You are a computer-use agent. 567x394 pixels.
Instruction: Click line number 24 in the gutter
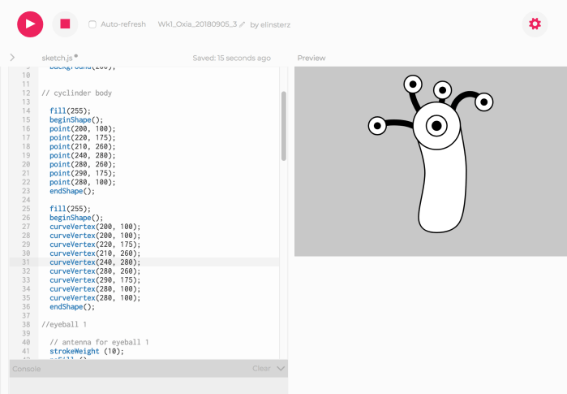(x=26, y=200)
